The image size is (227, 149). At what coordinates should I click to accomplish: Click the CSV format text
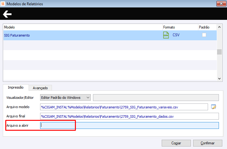176,35
